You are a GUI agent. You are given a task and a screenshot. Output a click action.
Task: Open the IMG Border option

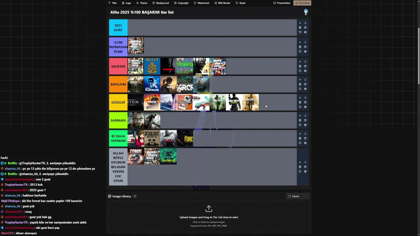coord(222,3)
